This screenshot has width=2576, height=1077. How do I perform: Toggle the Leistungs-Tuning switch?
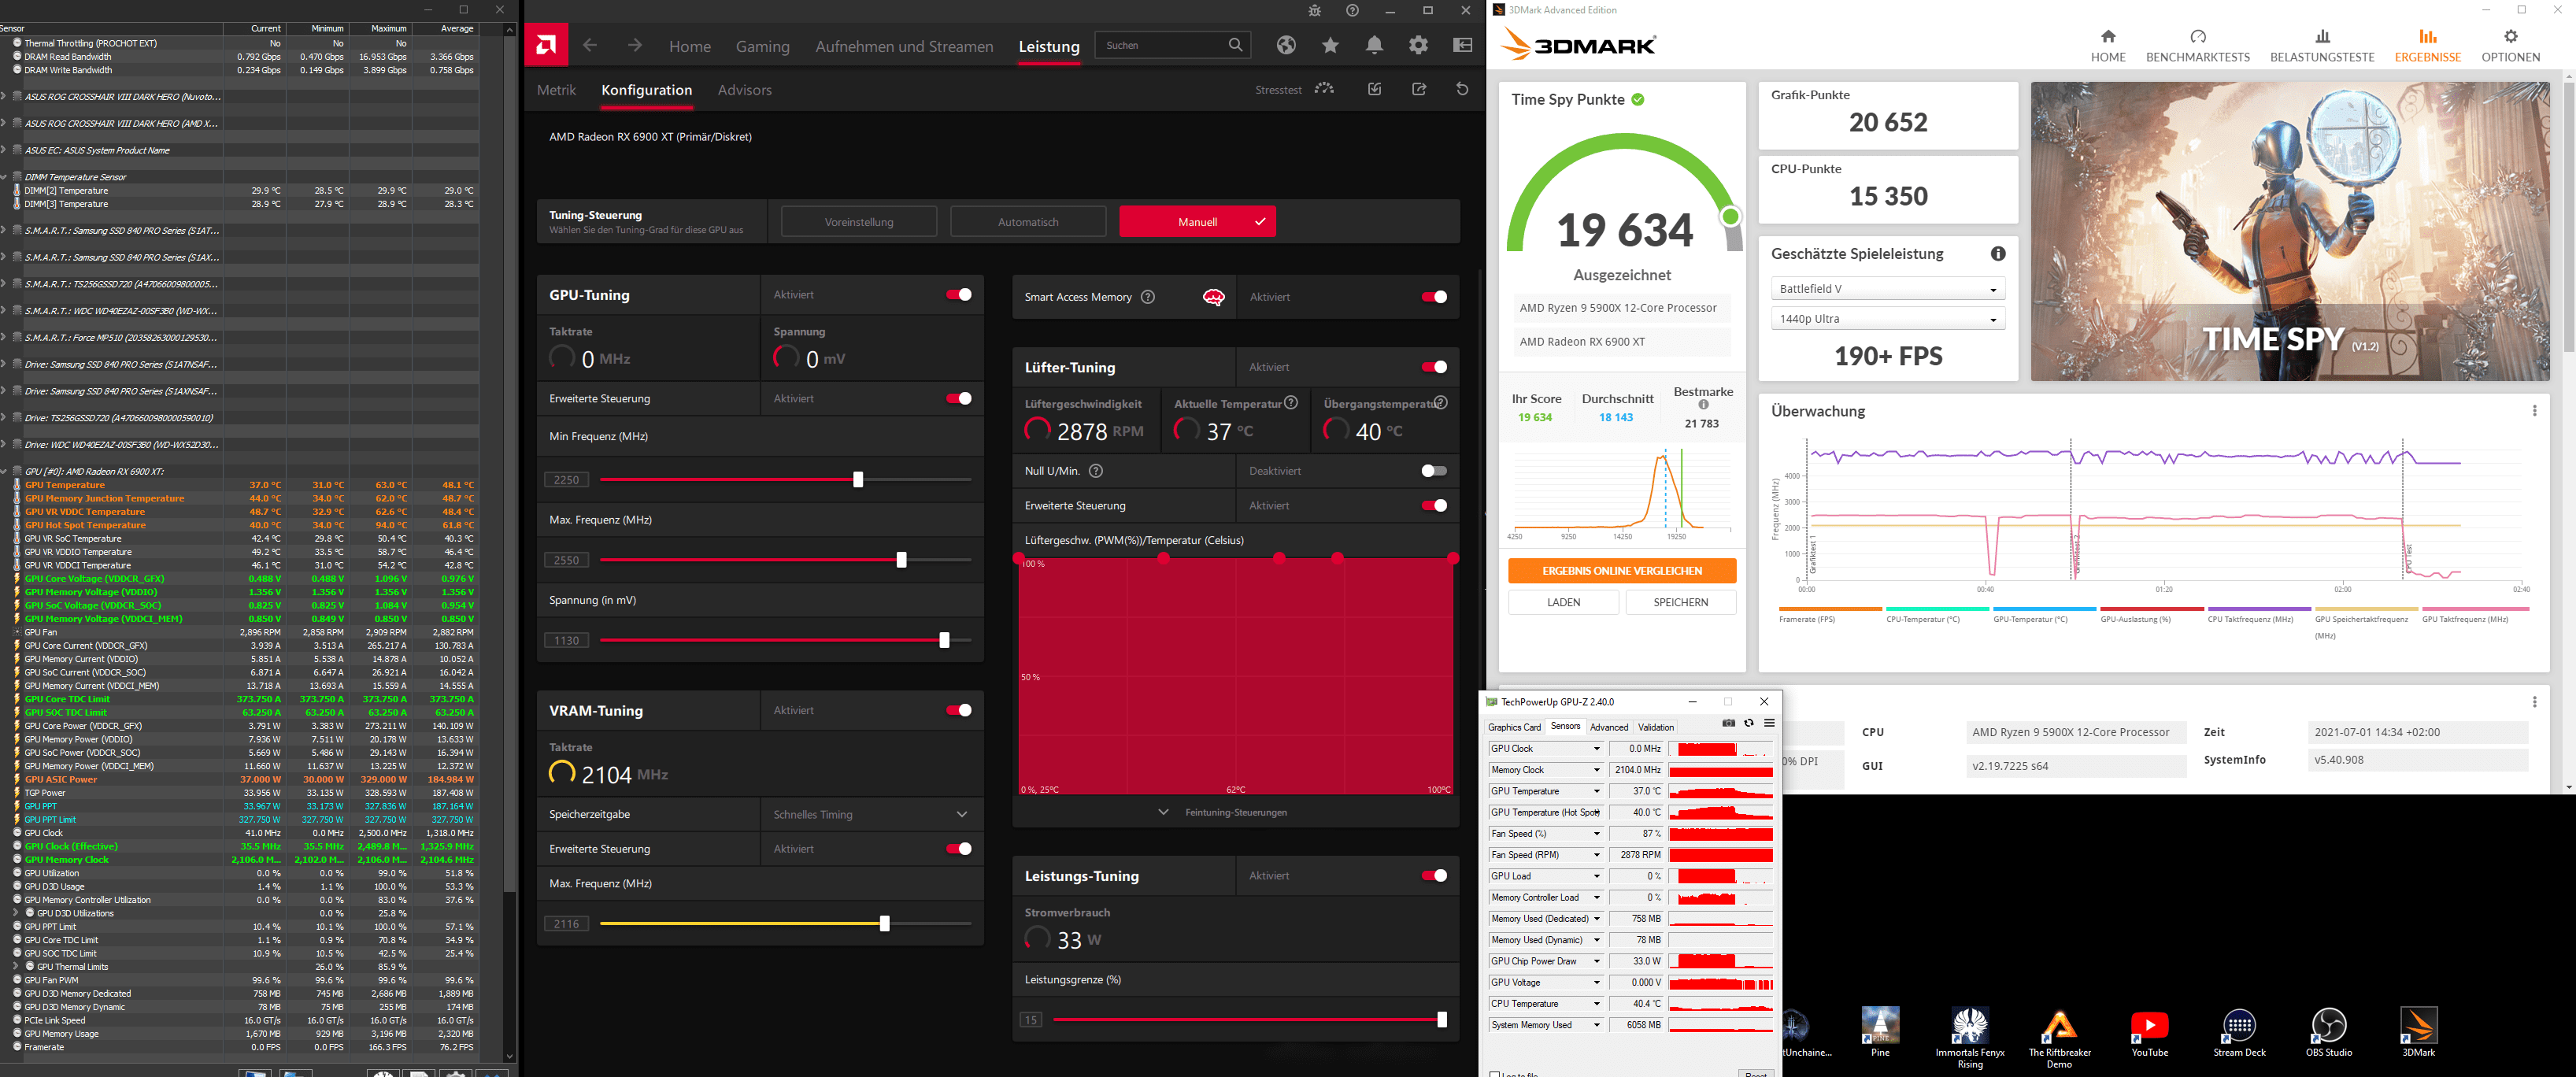click(1434, 876)
